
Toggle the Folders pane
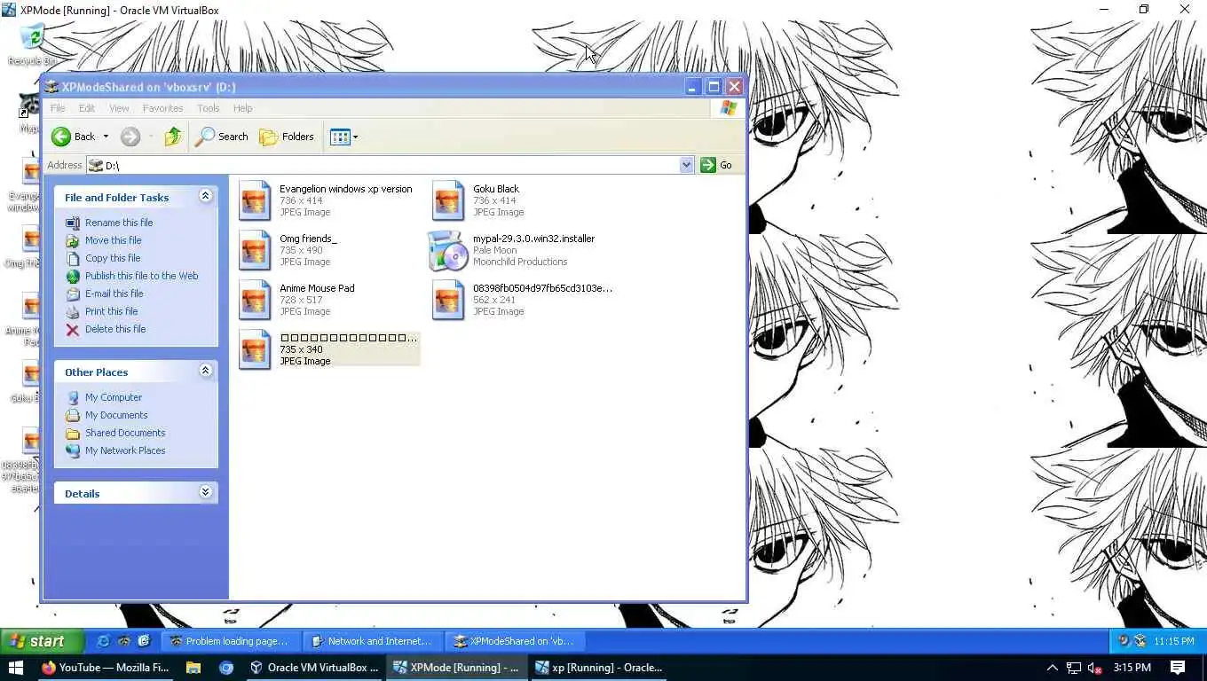pos(287,137)
